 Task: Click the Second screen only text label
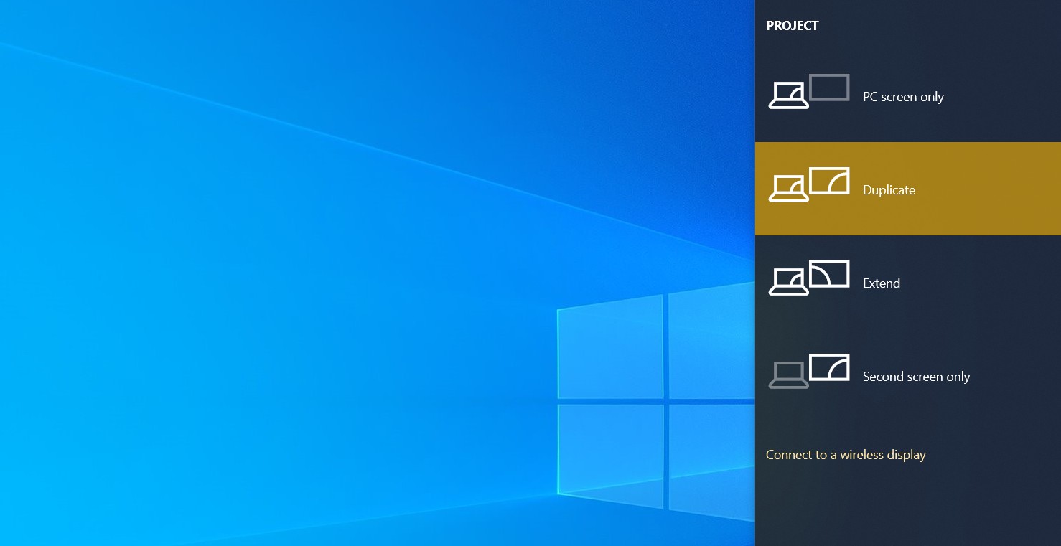point(917,376)
